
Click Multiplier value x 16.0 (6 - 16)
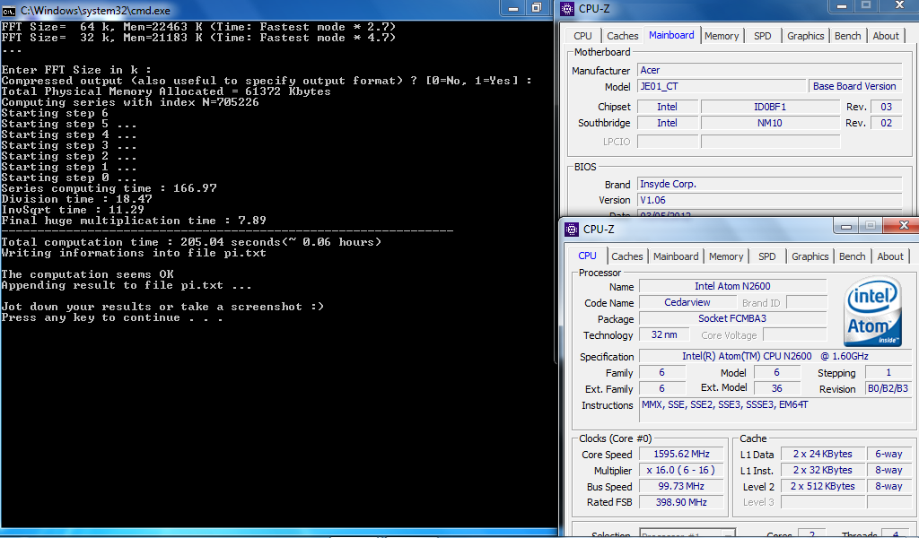(682, 470)
